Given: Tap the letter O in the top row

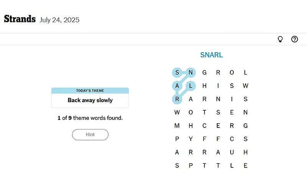Looking at the screenshot, I should pos(232,73).
